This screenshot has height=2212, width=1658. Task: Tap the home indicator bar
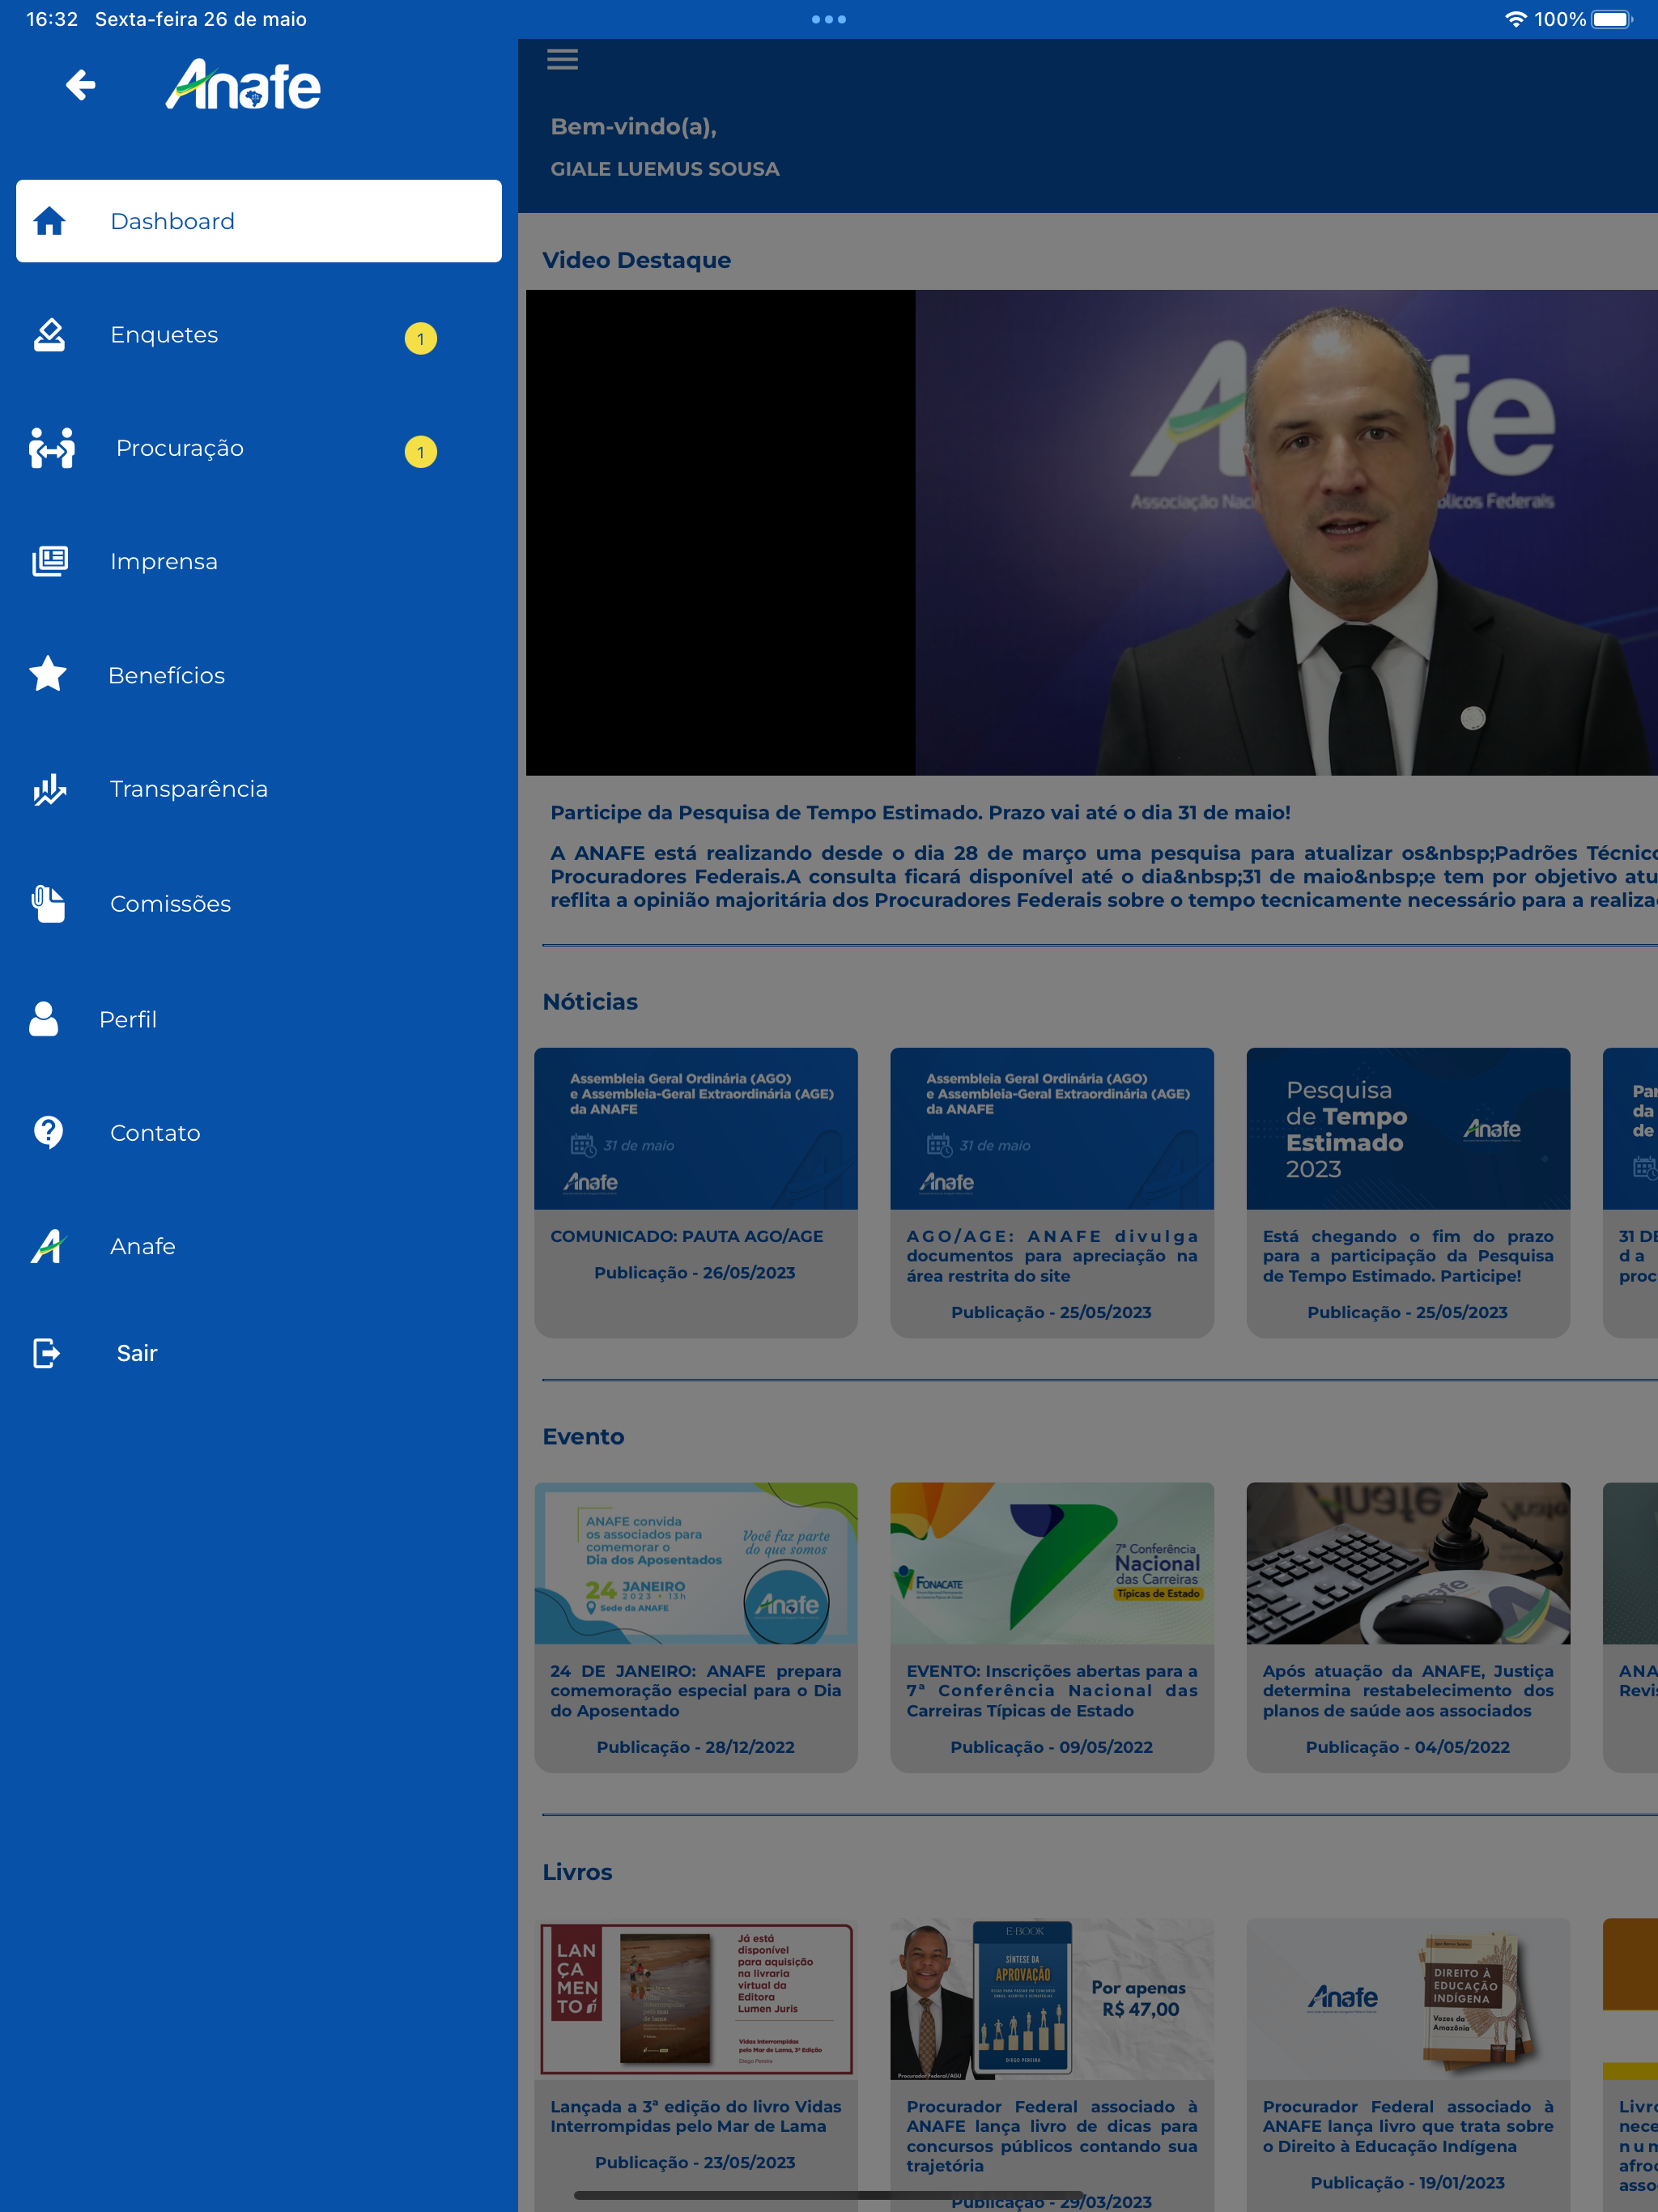coord(829,2196)
